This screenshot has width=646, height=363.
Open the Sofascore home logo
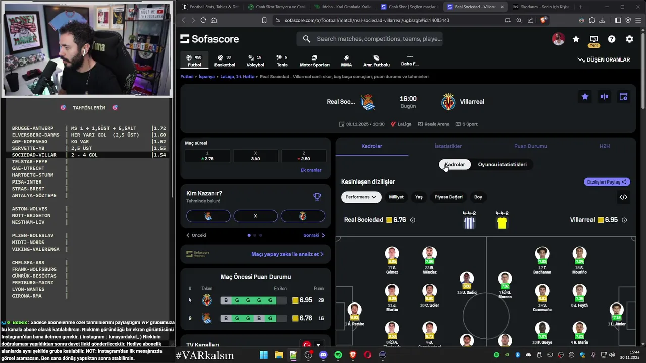pos(209,39)
